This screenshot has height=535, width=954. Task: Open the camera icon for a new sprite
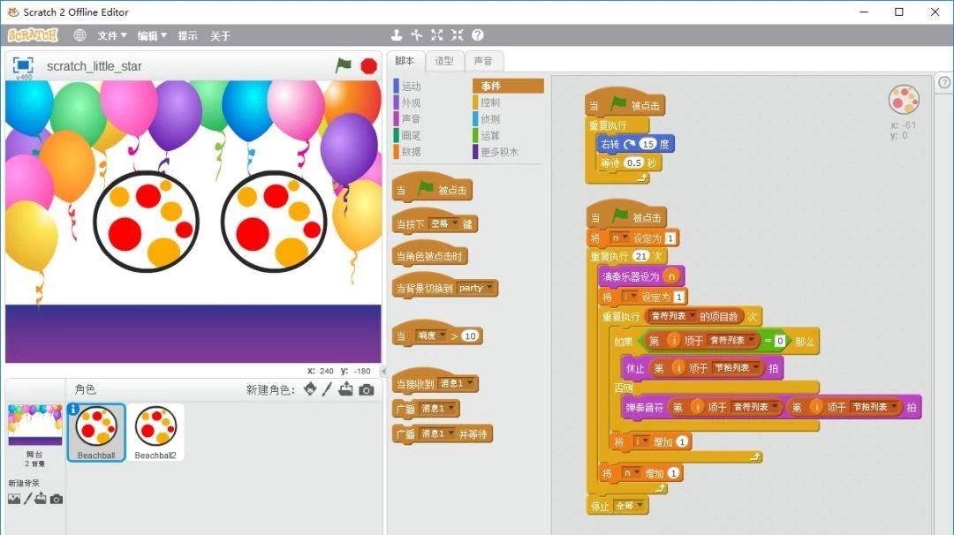(x=367, y=389)
